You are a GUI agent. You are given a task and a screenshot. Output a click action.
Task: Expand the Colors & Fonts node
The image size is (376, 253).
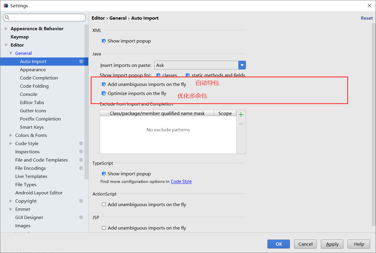tap(11, 135)
